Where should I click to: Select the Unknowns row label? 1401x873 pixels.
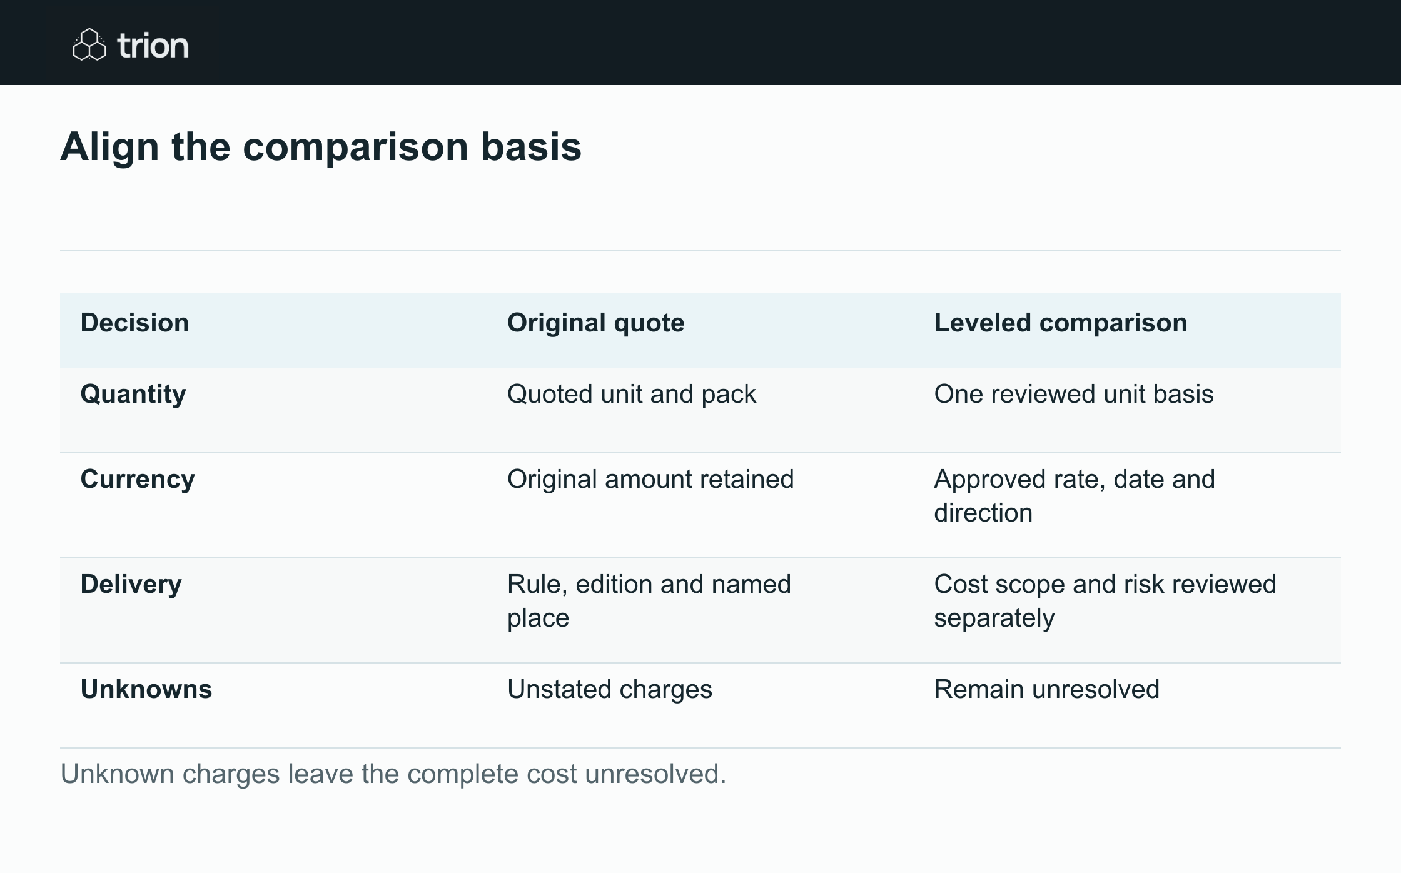point(146,689)
